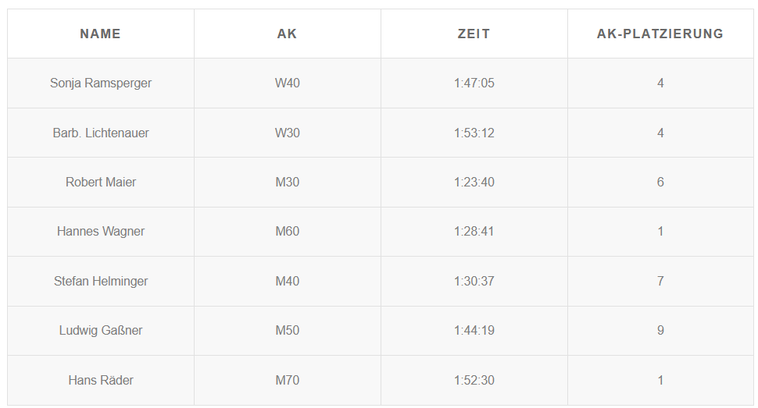Select the M70 age class cell
The image size is (758, 408).
pyautogui.click(x=288, y=380)
